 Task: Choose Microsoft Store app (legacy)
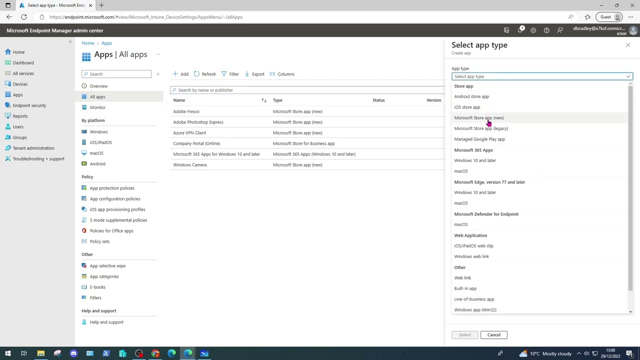click(x=481, y=128)
